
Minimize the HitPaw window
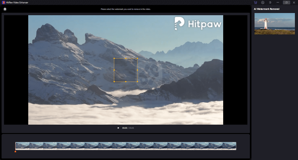coord(278,2)
